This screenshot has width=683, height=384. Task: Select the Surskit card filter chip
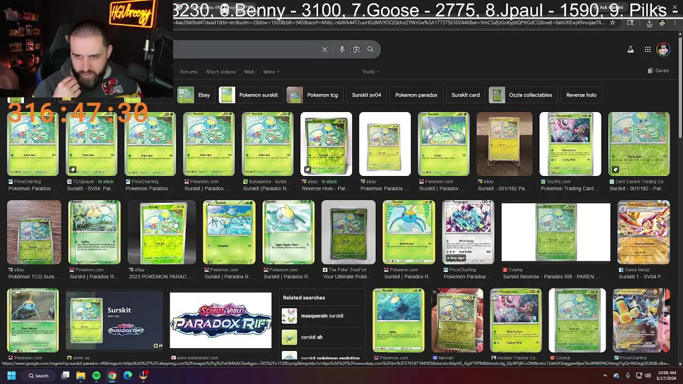point(465,95)
